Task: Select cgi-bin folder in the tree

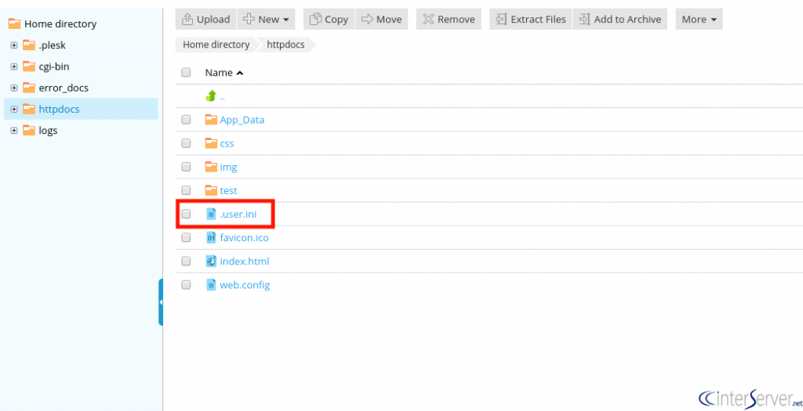Action: (54, 67)
